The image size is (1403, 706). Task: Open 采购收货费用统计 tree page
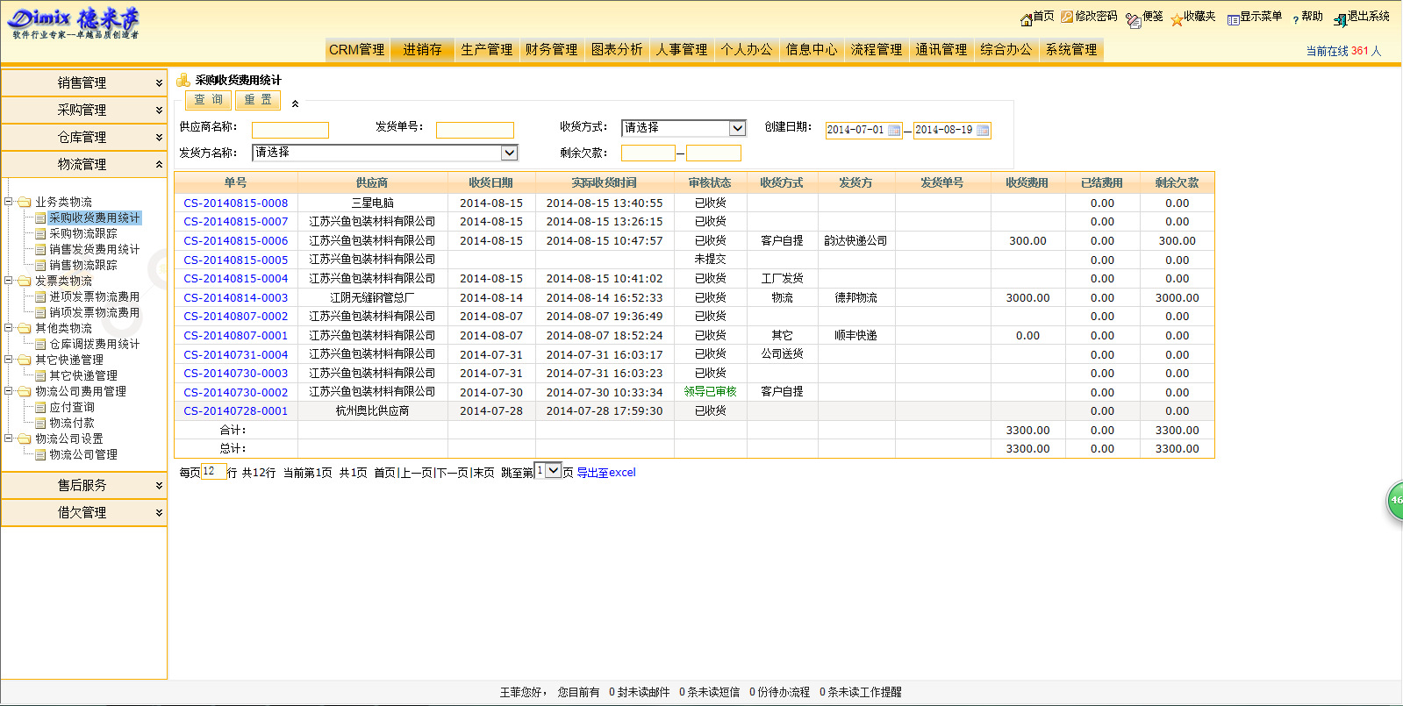pos(94,218)
